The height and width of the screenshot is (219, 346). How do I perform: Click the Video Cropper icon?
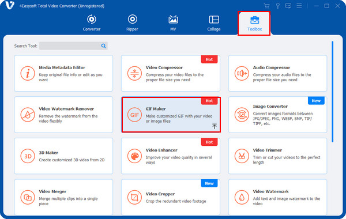(x=134, y=197)
